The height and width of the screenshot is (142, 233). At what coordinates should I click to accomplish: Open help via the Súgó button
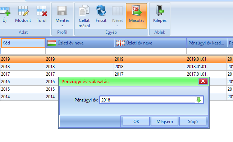click(193, 122)
